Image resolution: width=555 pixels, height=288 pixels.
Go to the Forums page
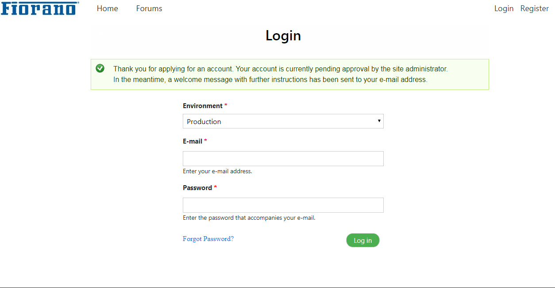(149, 8)
